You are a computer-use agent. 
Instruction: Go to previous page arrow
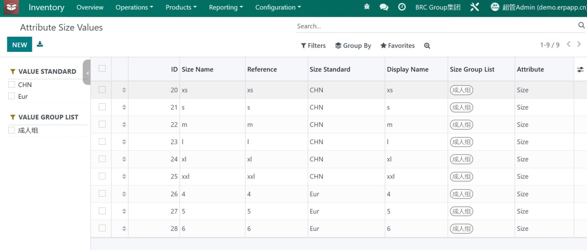(568, 45)
